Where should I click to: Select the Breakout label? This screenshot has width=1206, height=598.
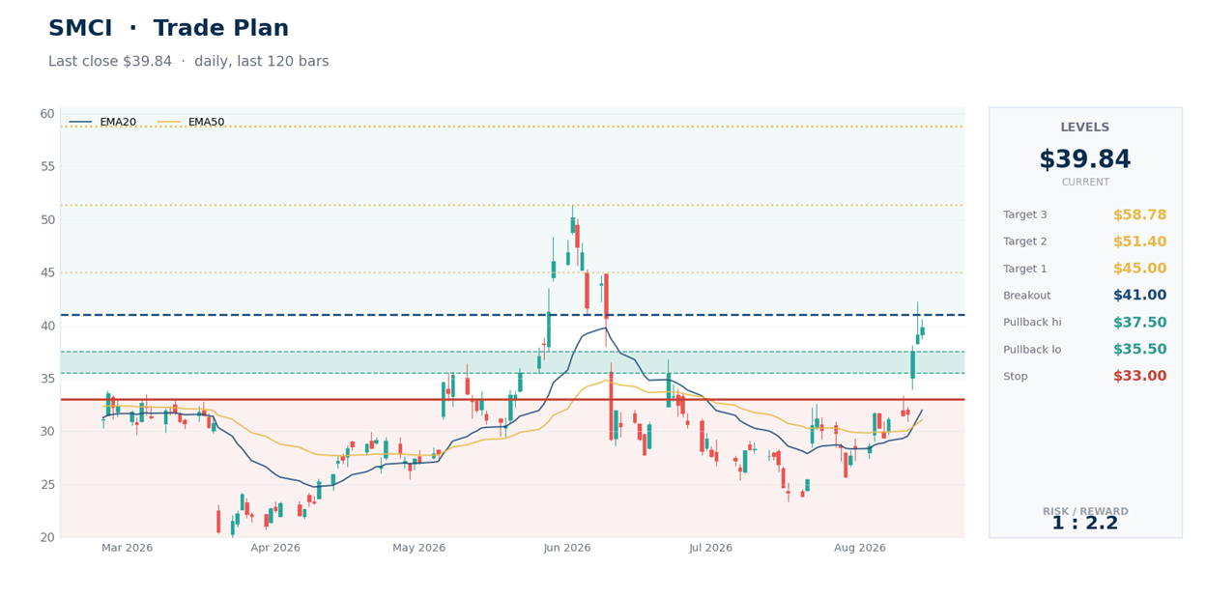pos(1027,296)
